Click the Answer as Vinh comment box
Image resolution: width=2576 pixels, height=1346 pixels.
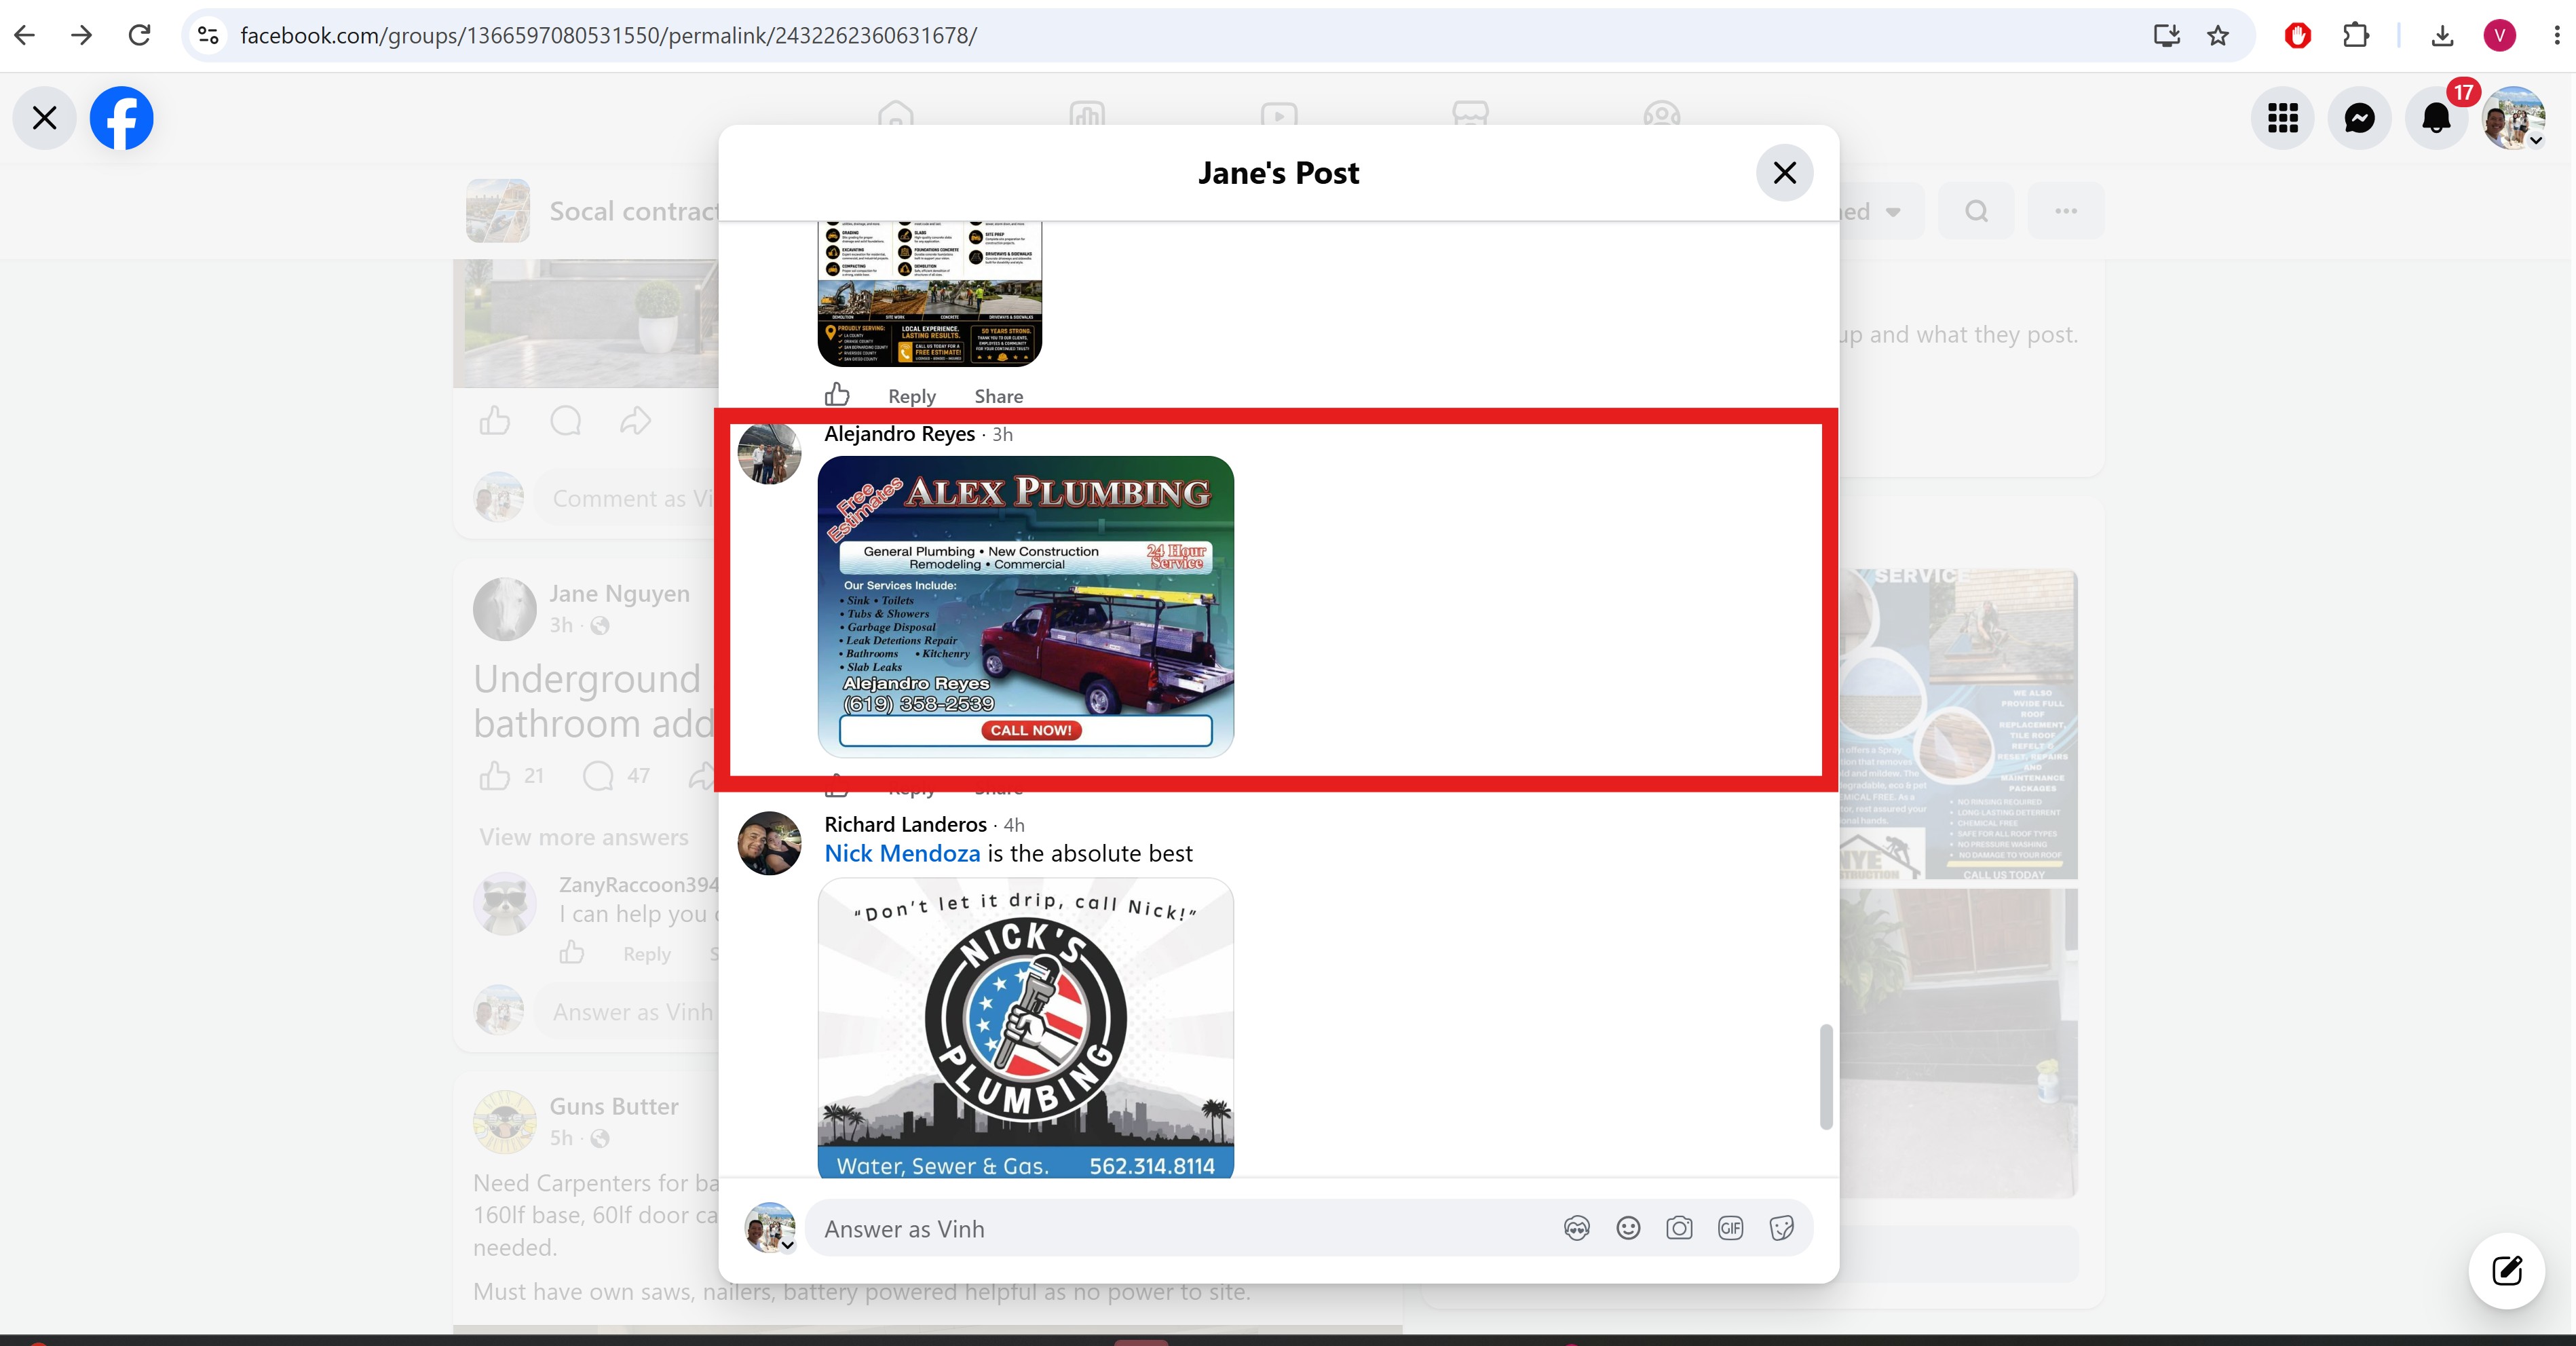coord(1180,1228)
